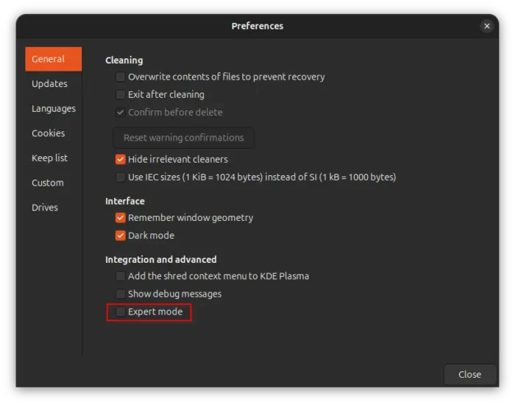Enable Show debug messages
This screenshot has width=515, height=405.
point(121,294)
